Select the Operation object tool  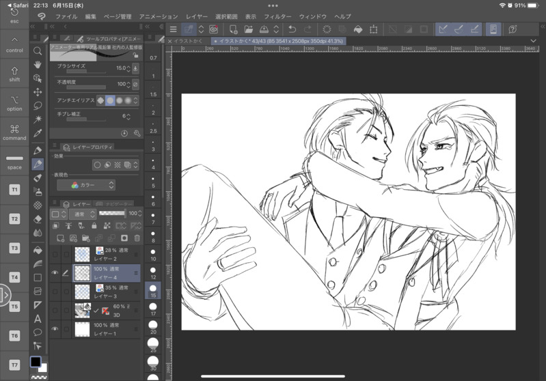[38, 79]
